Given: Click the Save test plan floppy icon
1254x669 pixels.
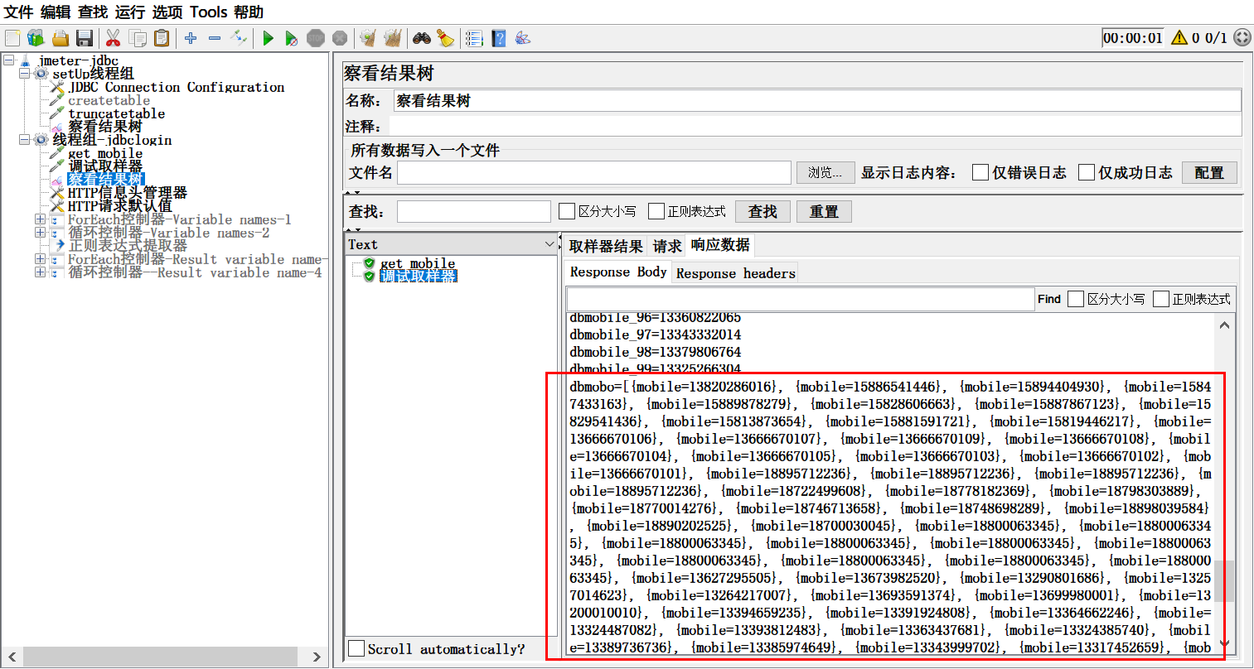Looking at the screenshot, I should point(84,38).
